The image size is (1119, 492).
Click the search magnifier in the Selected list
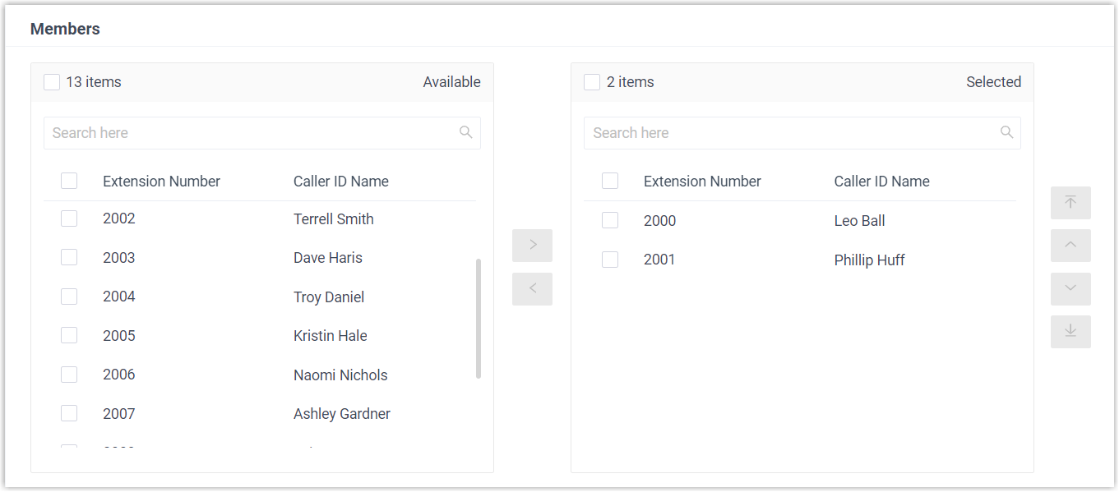click(1006, 132)
